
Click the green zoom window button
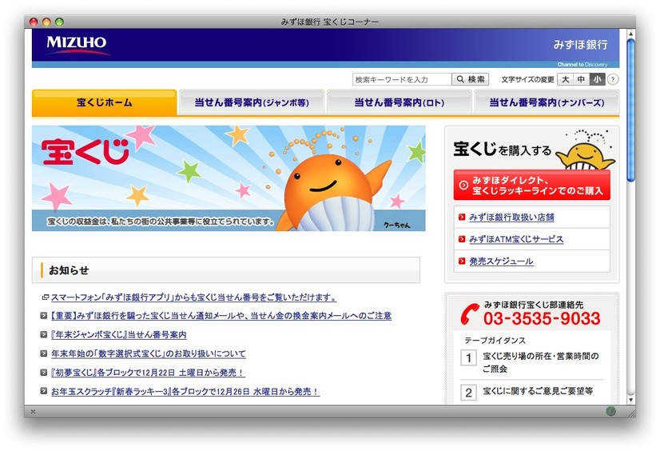tap(59, 22)
